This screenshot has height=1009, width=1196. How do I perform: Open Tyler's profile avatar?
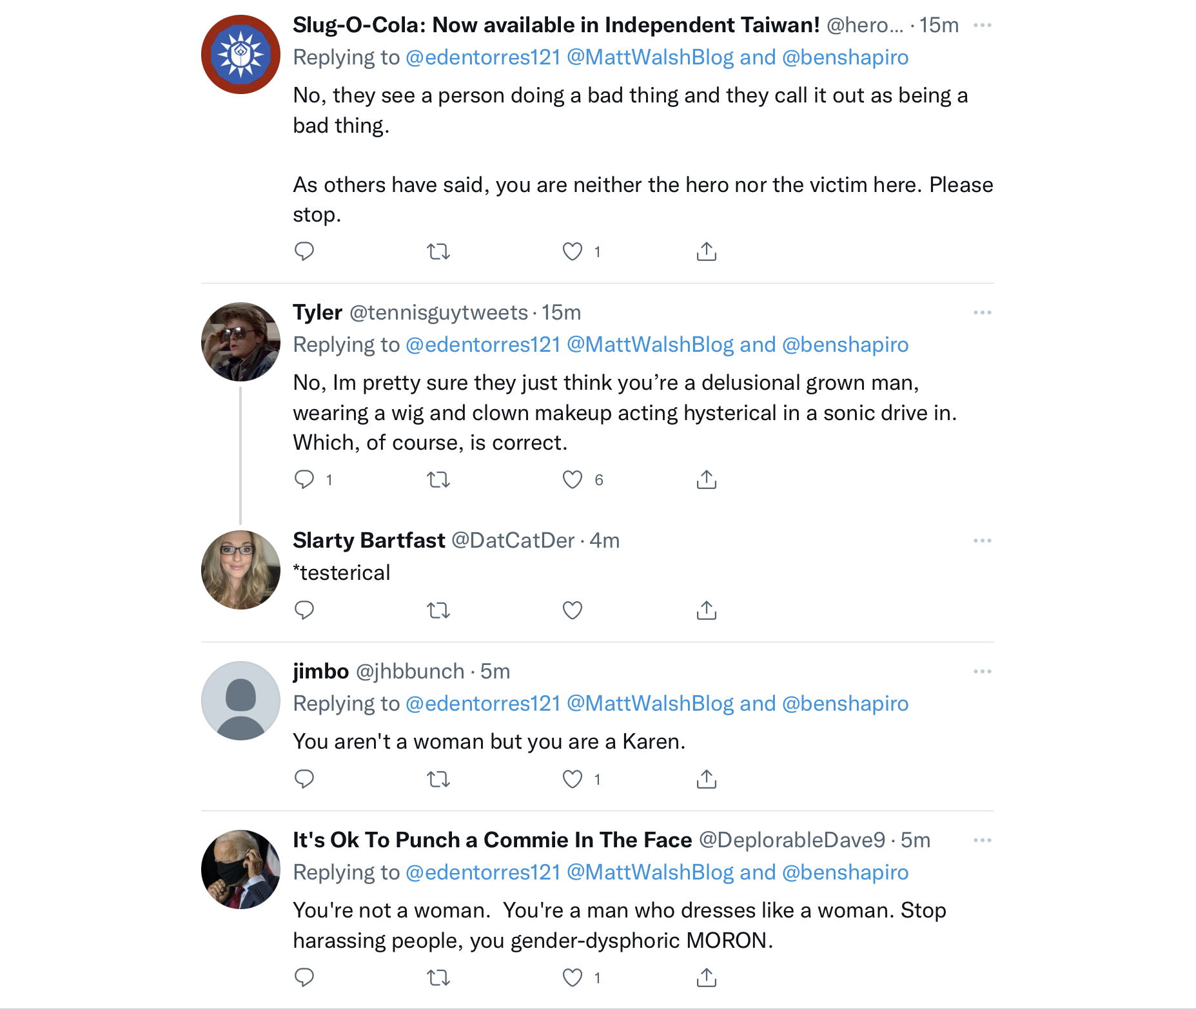tap(240, 341)
